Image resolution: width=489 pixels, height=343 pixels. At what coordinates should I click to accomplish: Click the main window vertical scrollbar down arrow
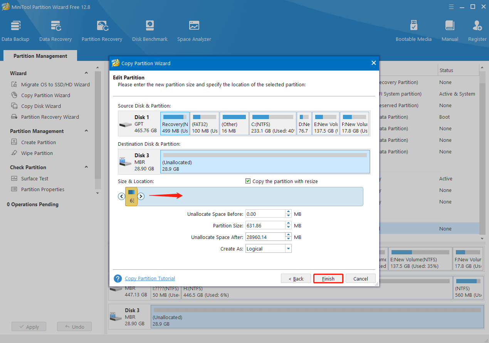pos(482,238)
